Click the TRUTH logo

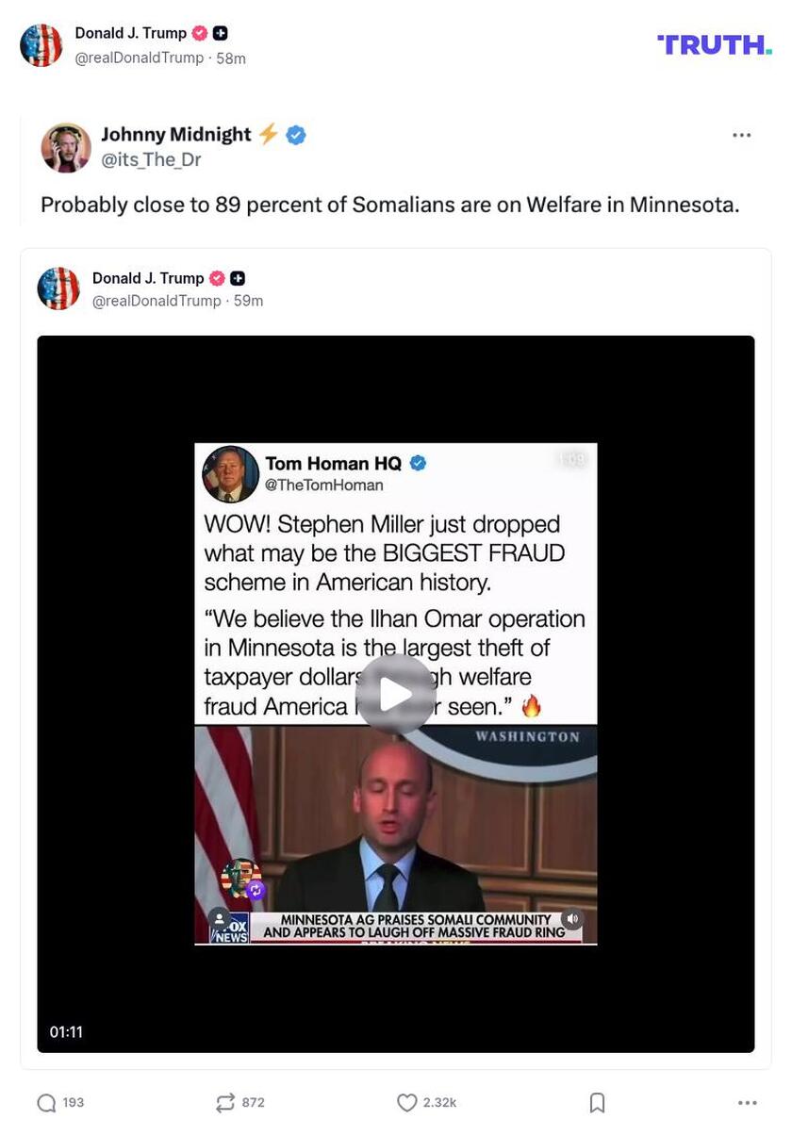[x=715, y=44]
